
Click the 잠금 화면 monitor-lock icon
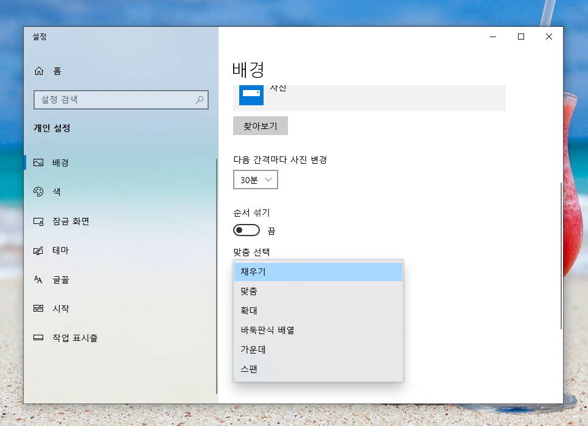point(38,222)
